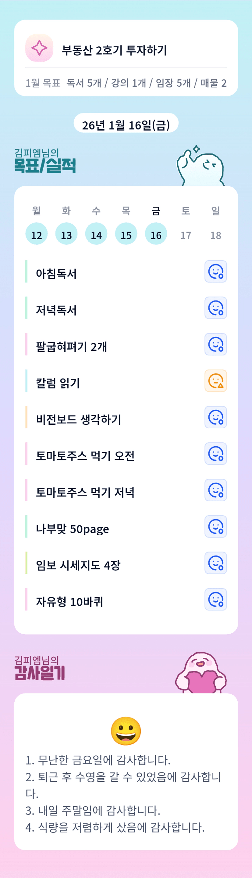Toggle status face icon for 저녁독서

215,308
